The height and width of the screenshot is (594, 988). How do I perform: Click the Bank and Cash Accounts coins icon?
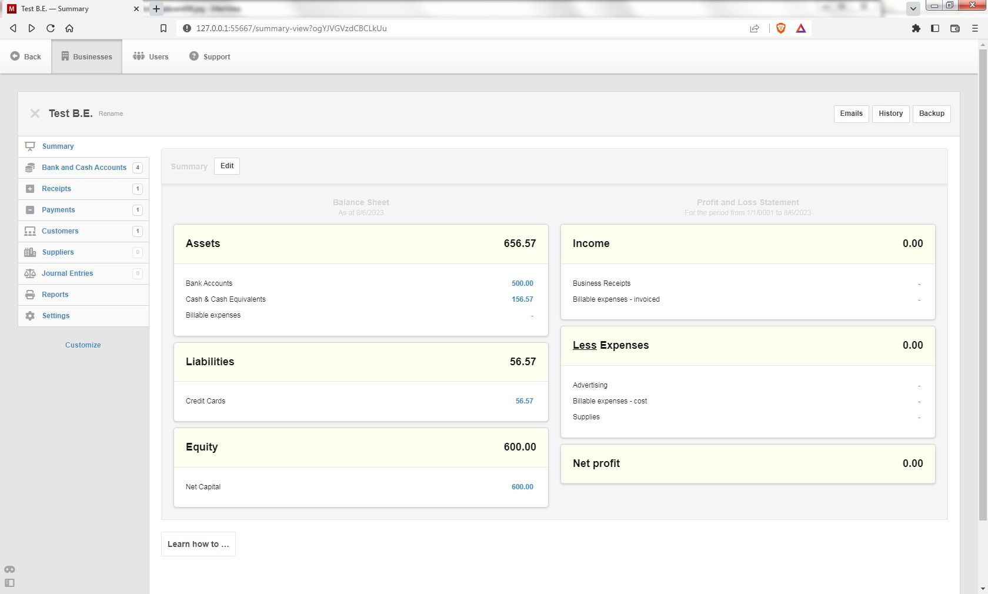30,168
